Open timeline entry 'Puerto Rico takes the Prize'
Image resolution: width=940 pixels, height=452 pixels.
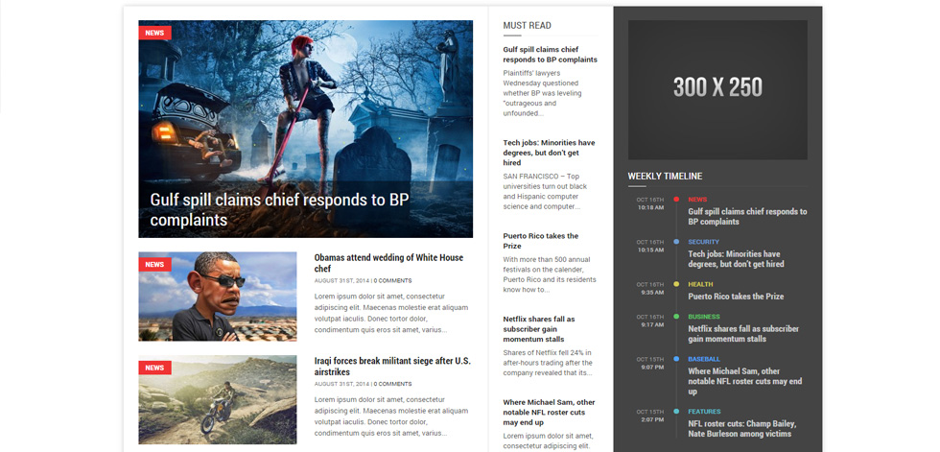[736, 297]
